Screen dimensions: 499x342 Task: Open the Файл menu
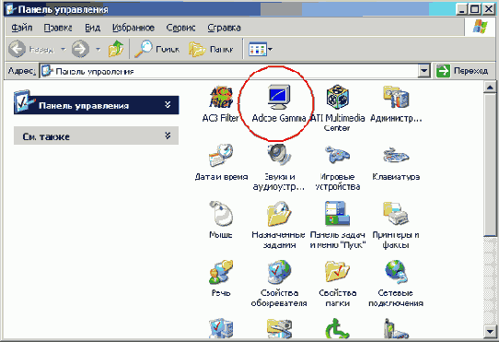[22, 28]
